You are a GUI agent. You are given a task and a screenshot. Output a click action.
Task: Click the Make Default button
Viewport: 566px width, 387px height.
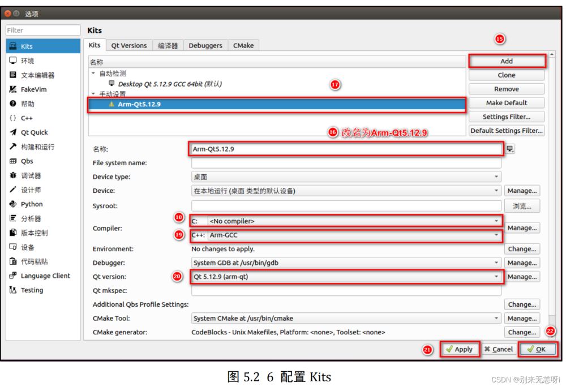point(507,103)
